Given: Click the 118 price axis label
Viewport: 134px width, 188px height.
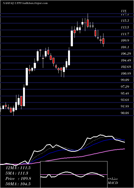Looking at the screenshot, I should coord(124,11).
